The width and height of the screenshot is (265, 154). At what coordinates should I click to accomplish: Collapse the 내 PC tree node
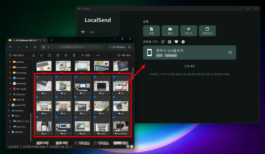(9, 116)
